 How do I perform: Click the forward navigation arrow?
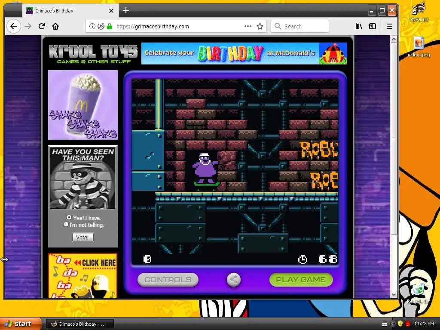(28, 26)
